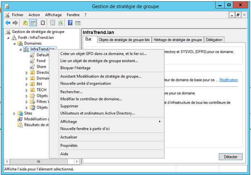Select the Fond GPO link in tree
251x175 pixels.
click(x=41, y=61)
